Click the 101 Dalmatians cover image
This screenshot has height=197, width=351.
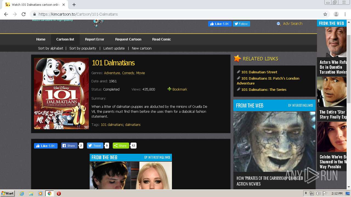(61, 94)
